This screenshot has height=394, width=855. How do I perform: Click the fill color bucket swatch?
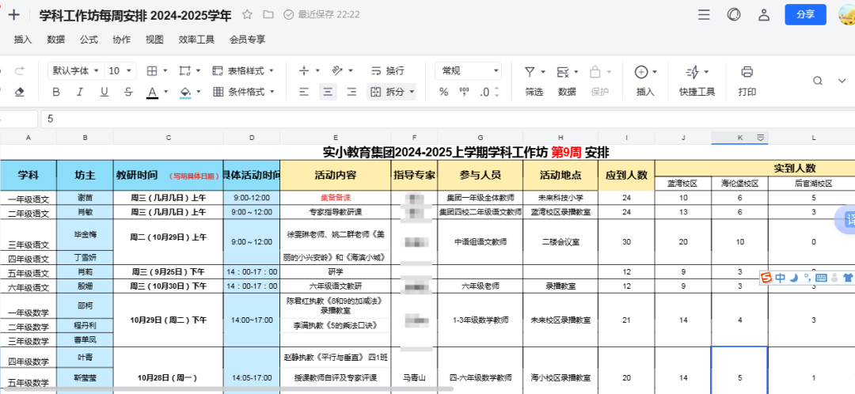coord(185,92)
